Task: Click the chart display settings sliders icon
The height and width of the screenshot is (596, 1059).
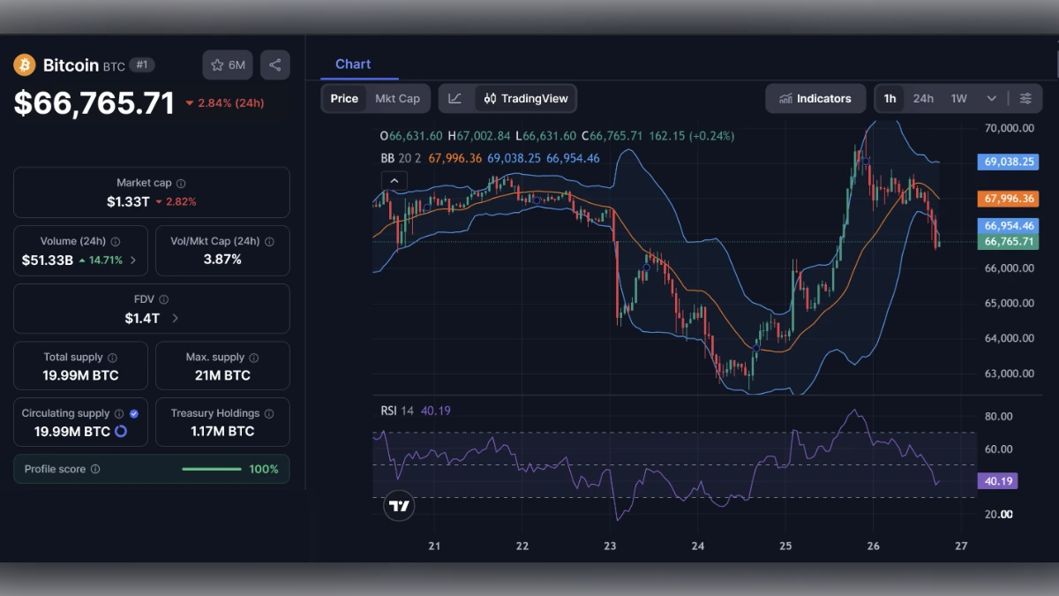Action: (1026, 99)
